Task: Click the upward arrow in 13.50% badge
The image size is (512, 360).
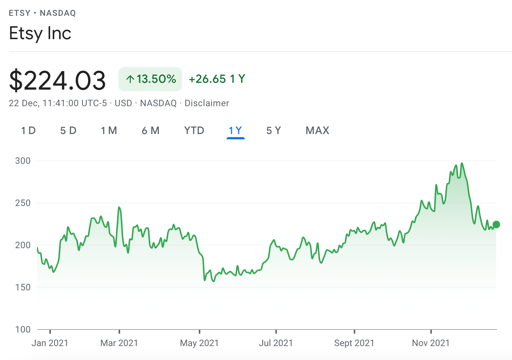Action: (130, 79)
